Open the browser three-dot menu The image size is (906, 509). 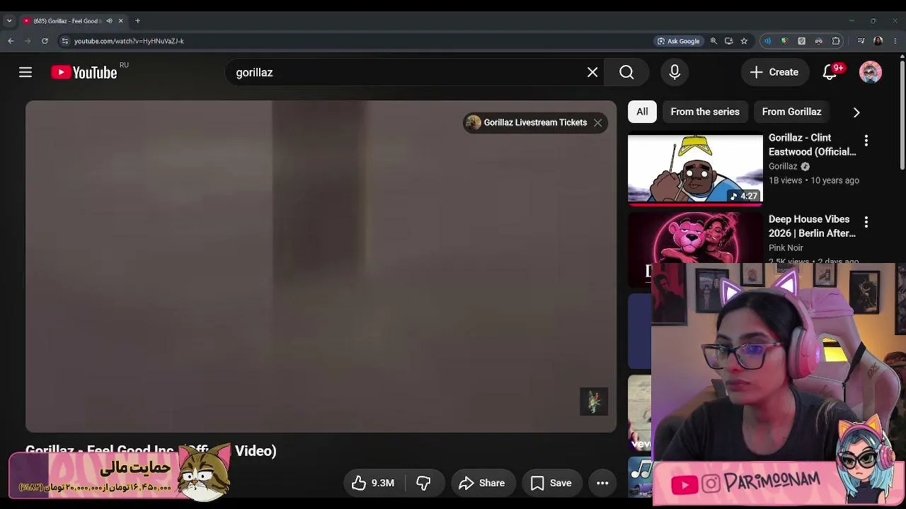click(x=895, y=41)
